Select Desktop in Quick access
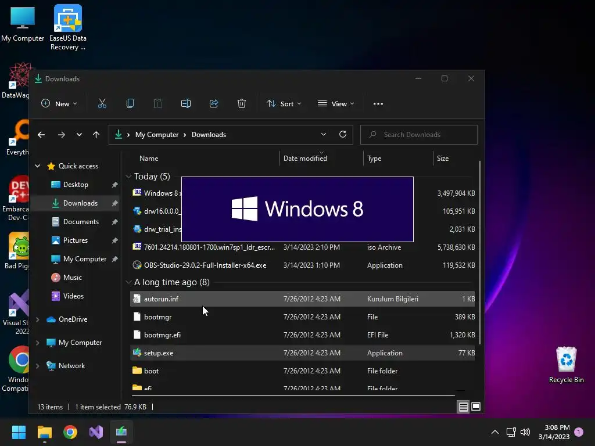This screenshot has height=446, width=595. 75,185
